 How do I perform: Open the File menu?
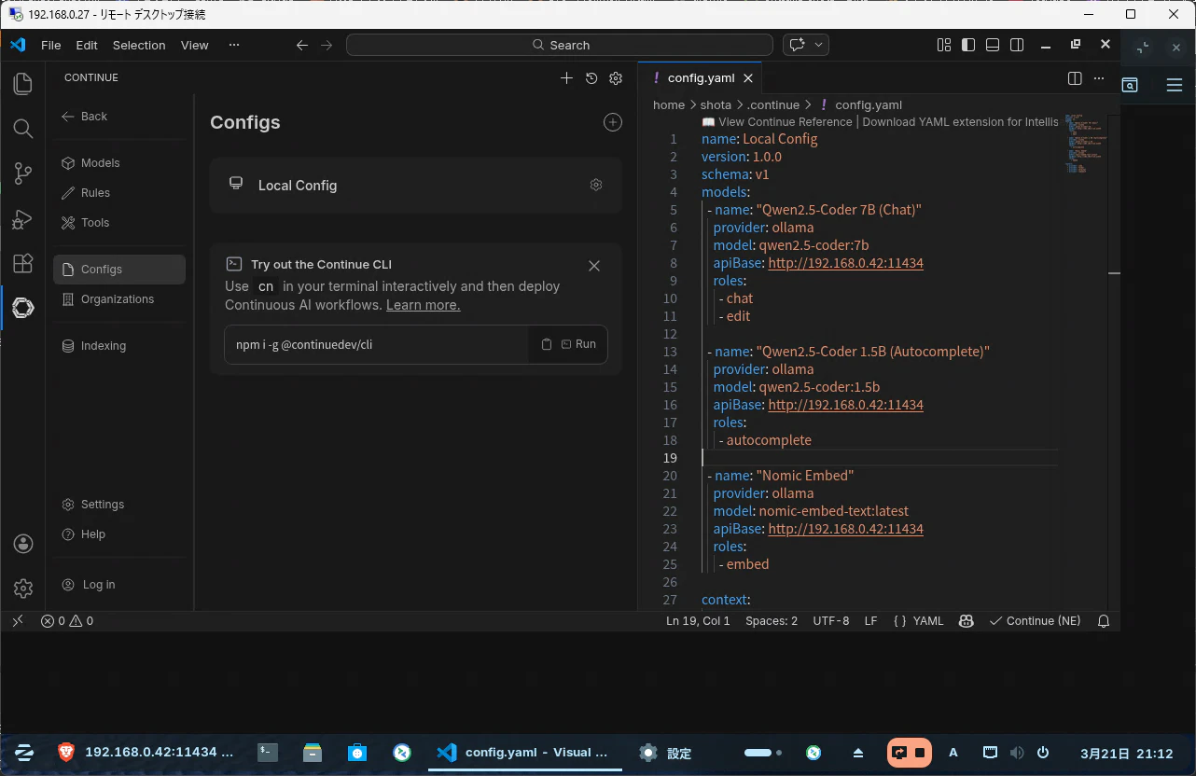pos(50,45)
